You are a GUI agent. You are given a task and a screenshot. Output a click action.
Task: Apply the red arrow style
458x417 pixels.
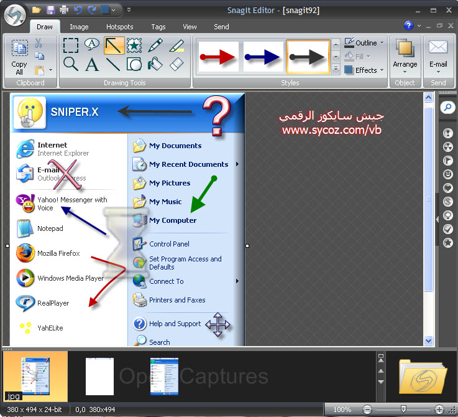click(x=219, y=57)
